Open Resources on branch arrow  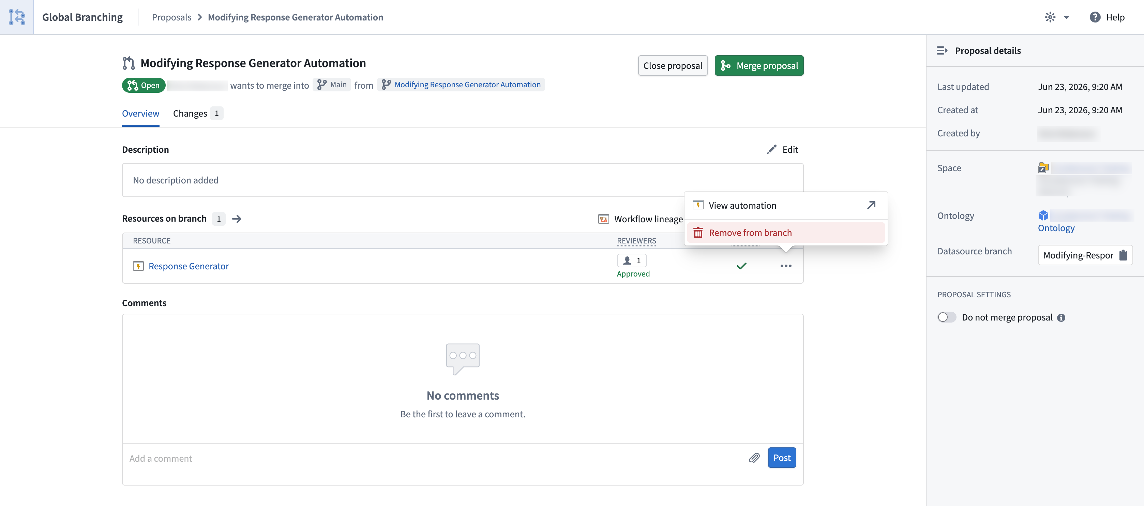tap(237, 219)
